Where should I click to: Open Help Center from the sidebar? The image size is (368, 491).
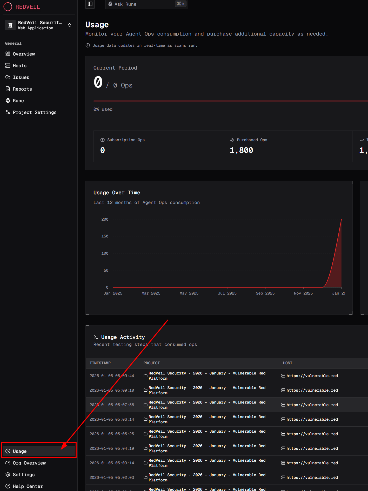(x=28, y=486)
